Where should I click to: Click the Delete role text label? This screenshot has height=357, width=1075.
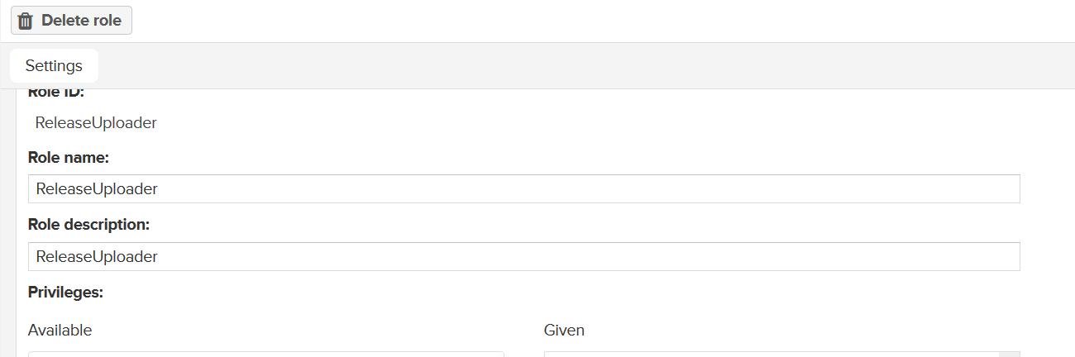tap(81, 21)
